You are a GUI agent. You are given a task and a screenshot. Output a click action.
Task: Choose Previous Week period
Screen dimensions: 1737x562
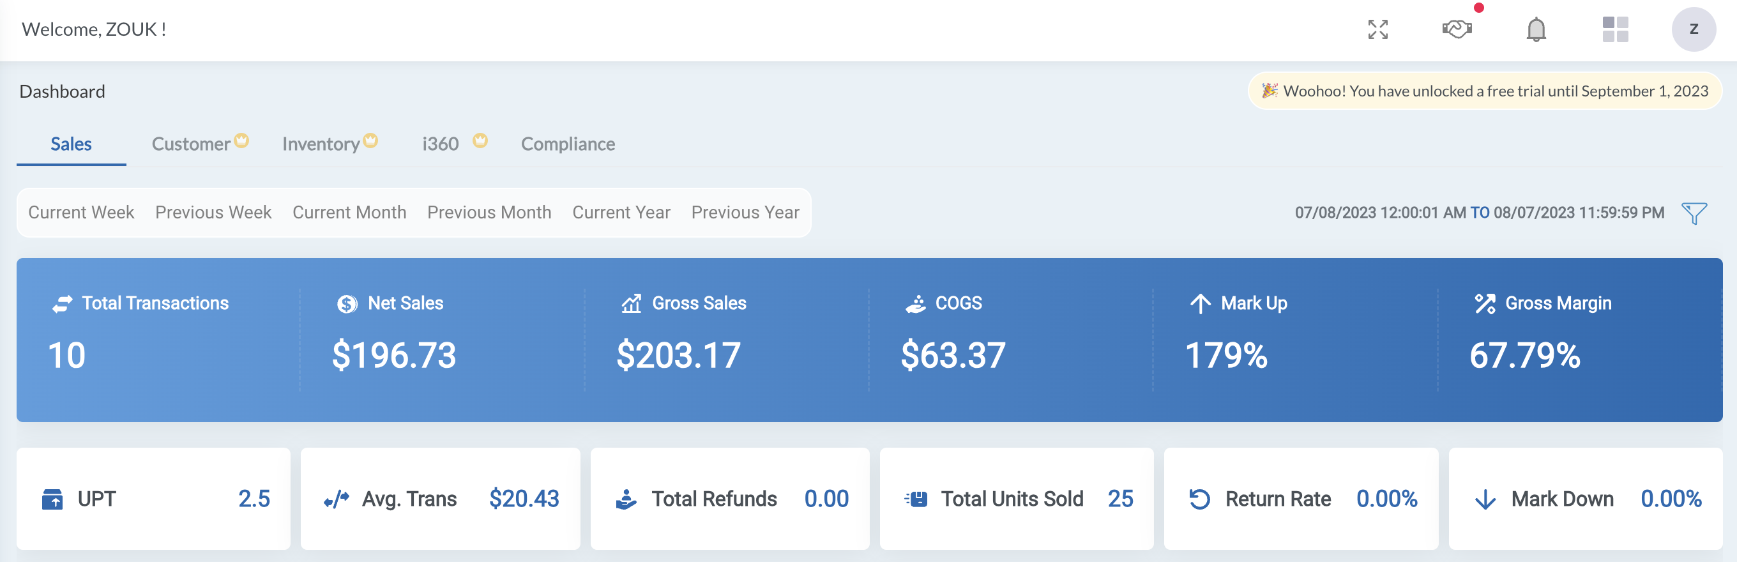pyautogui.click(x=213, y=213)
